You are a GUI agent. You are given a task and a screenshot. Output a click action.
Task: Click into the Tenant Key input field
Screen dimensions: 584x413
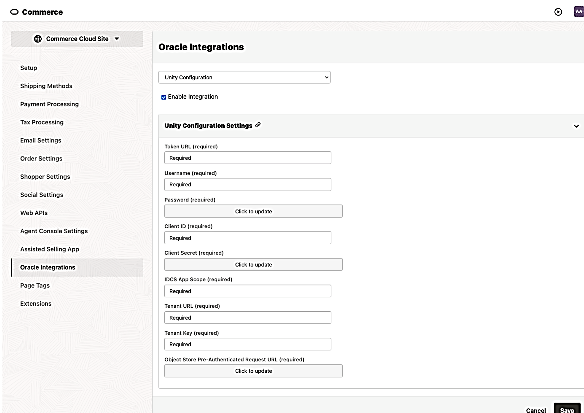pyautogui.click(x=248, y=344)
